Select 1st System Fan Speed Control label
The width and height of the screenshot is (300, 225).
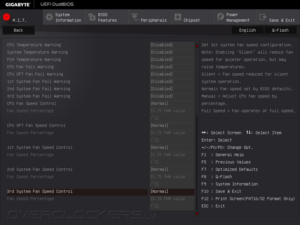click(x=40, y=147)
